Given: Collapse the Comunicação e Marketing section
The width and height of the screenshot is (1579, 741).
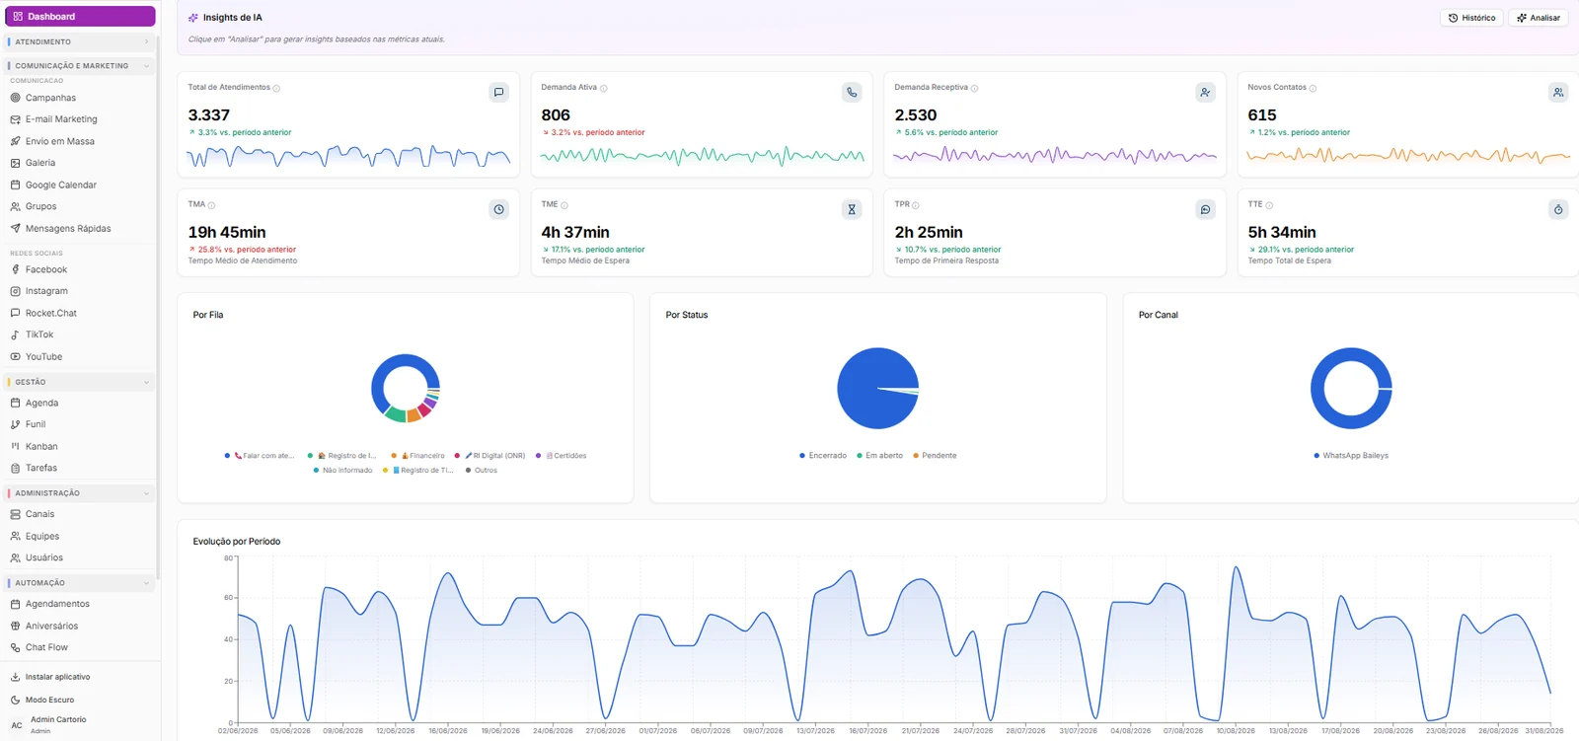Looking at the screenshot, I should point(80,66).
